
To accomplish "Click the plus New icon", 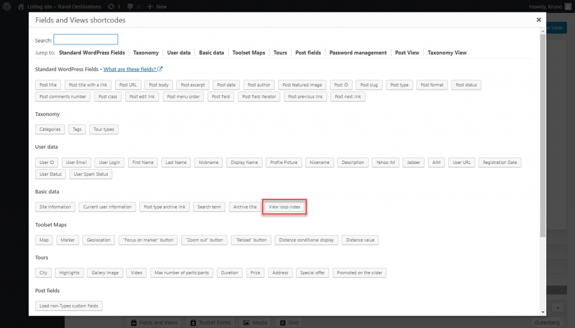I will (x=149, y=7).
